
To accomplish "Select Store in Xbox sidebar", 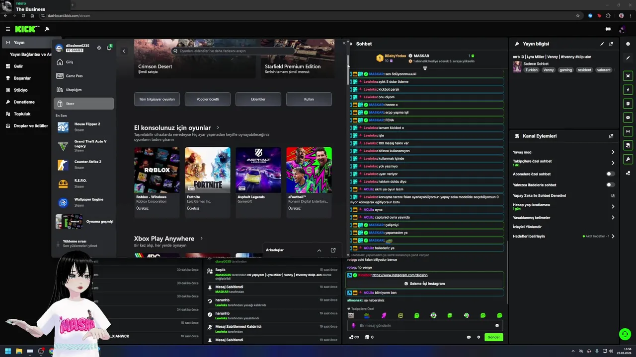I will point(83,104).
